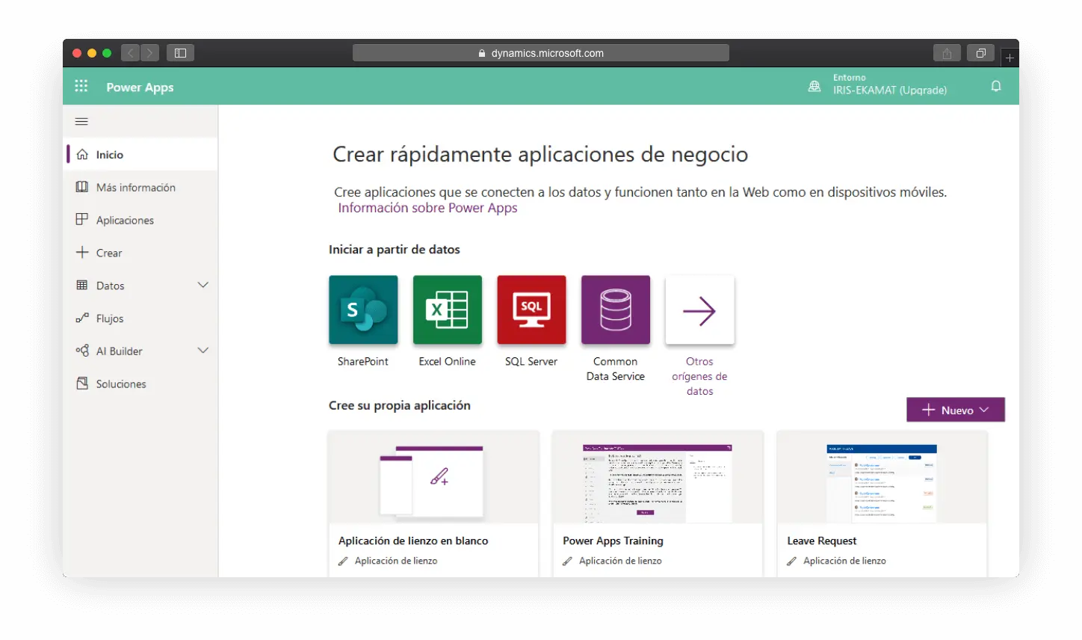This screenshot has height=640, width=1082.
Task: Open the Nuevo dropdown button
Action: 955,410
